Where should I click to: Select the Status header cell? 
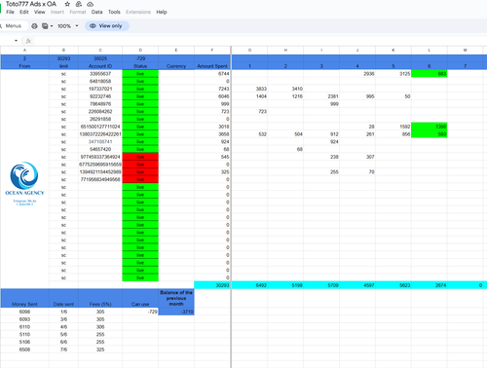[140, 66]
